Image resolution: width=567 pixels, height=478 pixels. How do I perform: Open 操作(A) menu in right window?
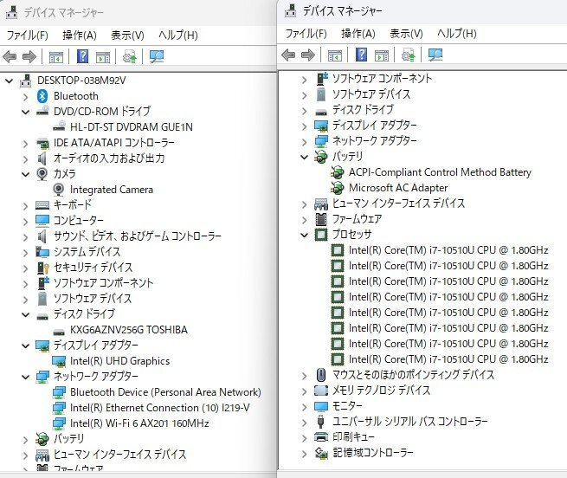pyautogui.click(x=358, y=34)
